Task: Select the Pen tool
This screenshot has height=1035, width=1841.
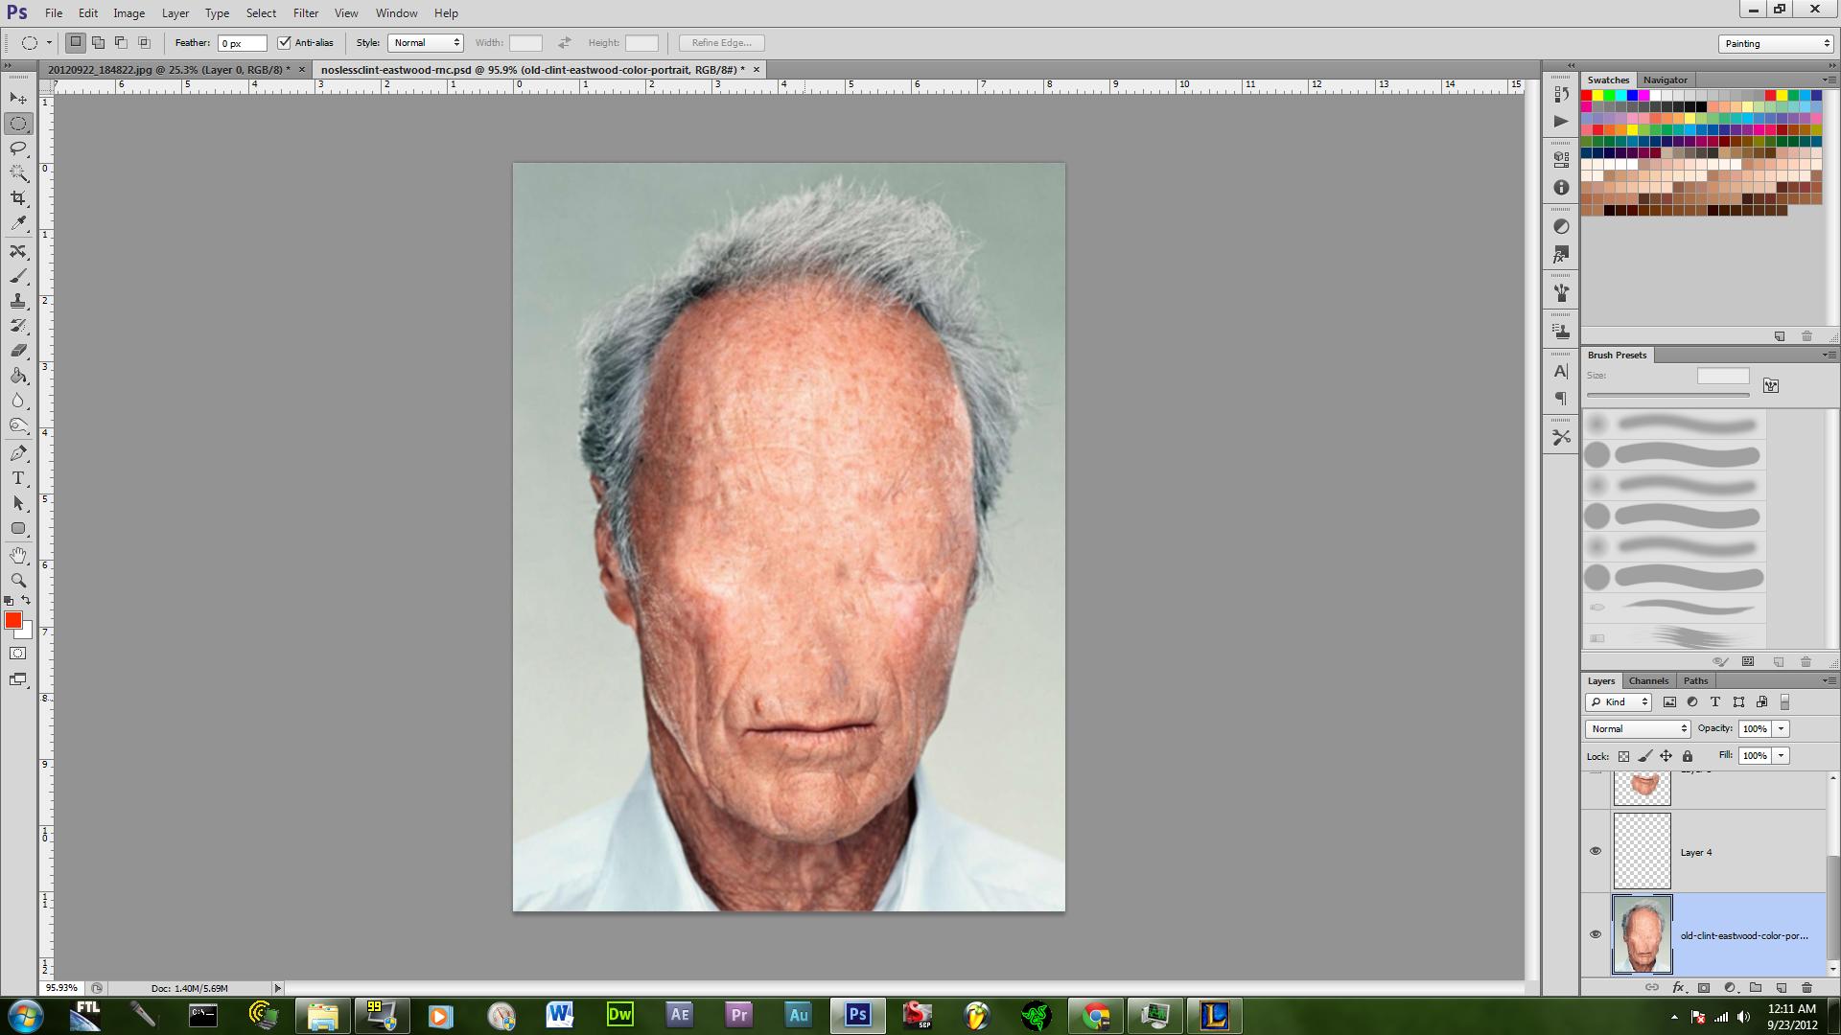Action: pyautogui.click(x=18, y=453)
